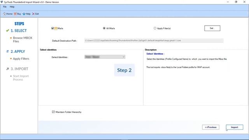Image resolution: width=249 pixels, height=140 pixels.
Task: Click the Home toolbar icon
Action: click(4, 14)
